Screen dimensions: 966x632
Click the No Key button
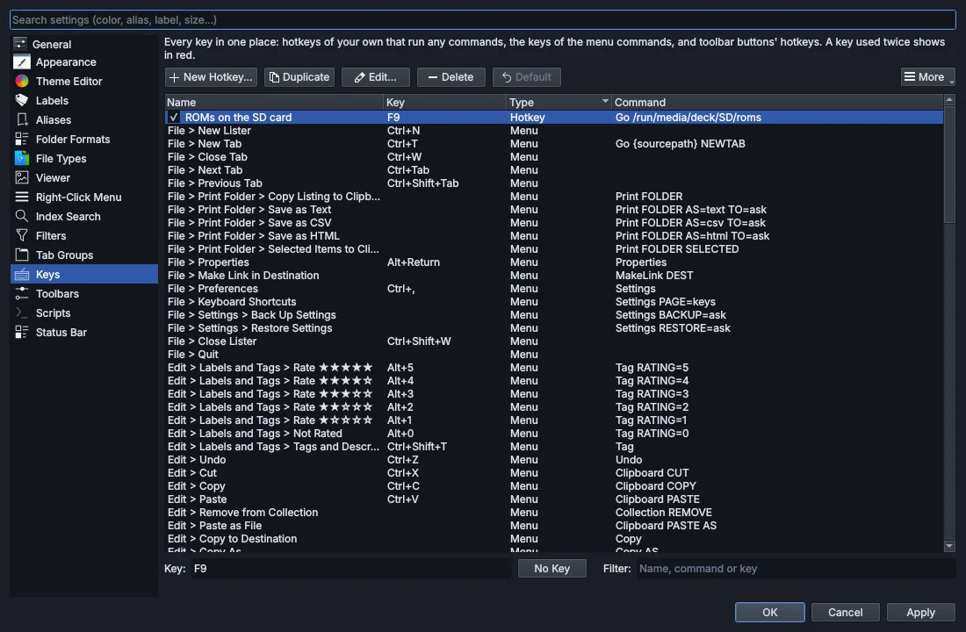click(552, 569)
